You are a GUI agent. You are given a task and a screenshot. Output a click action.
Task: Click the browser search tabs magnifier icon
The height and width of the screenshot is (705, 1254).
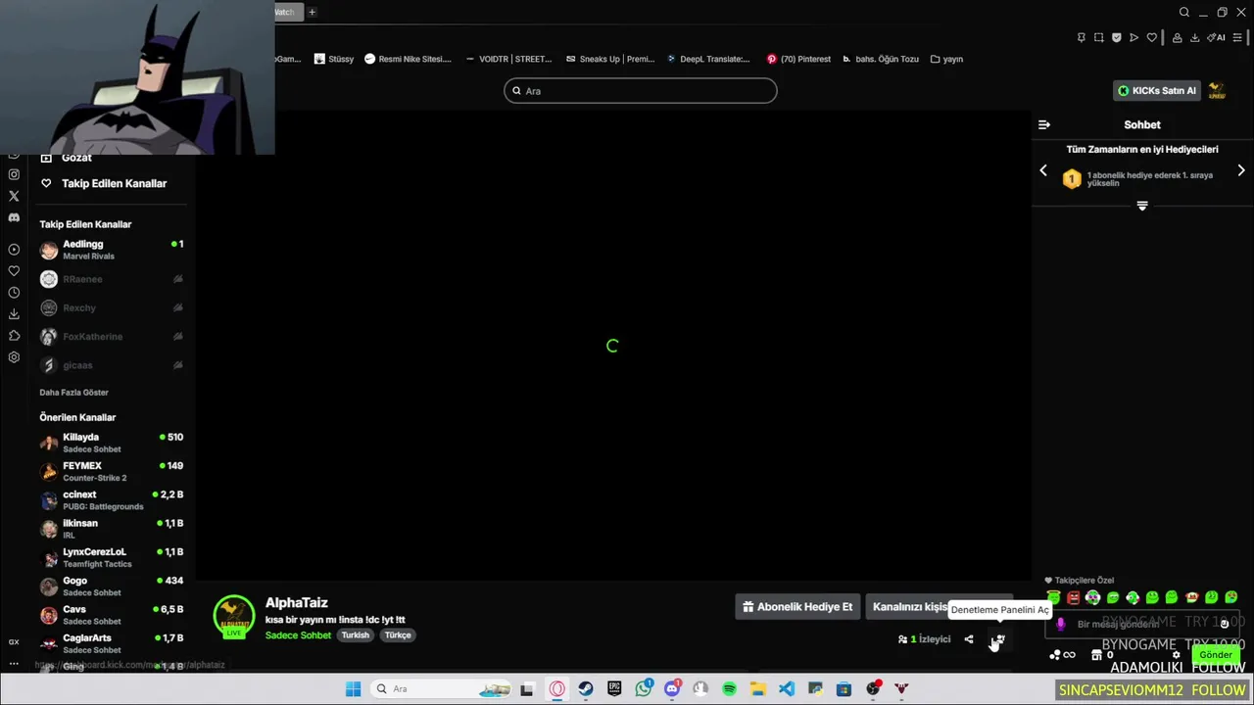click(1184, 12)
